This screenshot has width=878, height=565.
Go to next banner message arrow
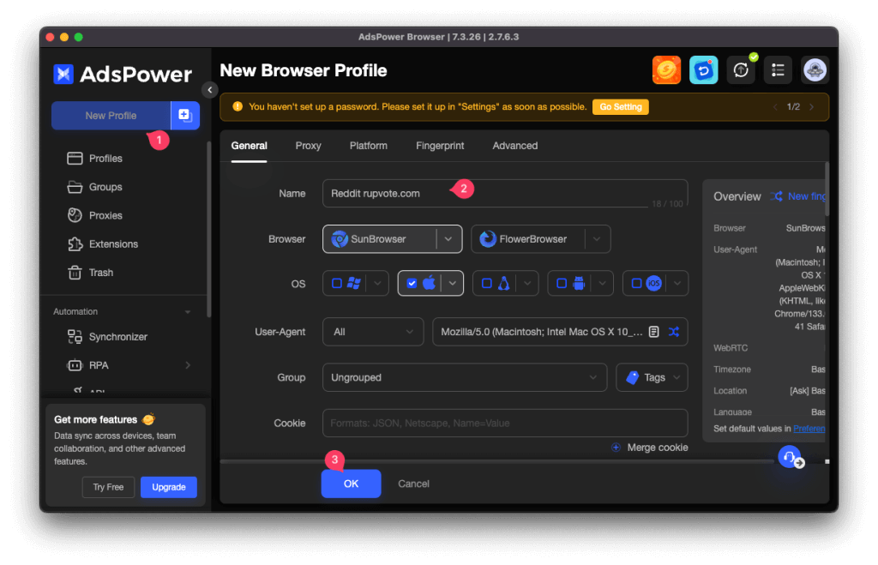pos(811,107)
